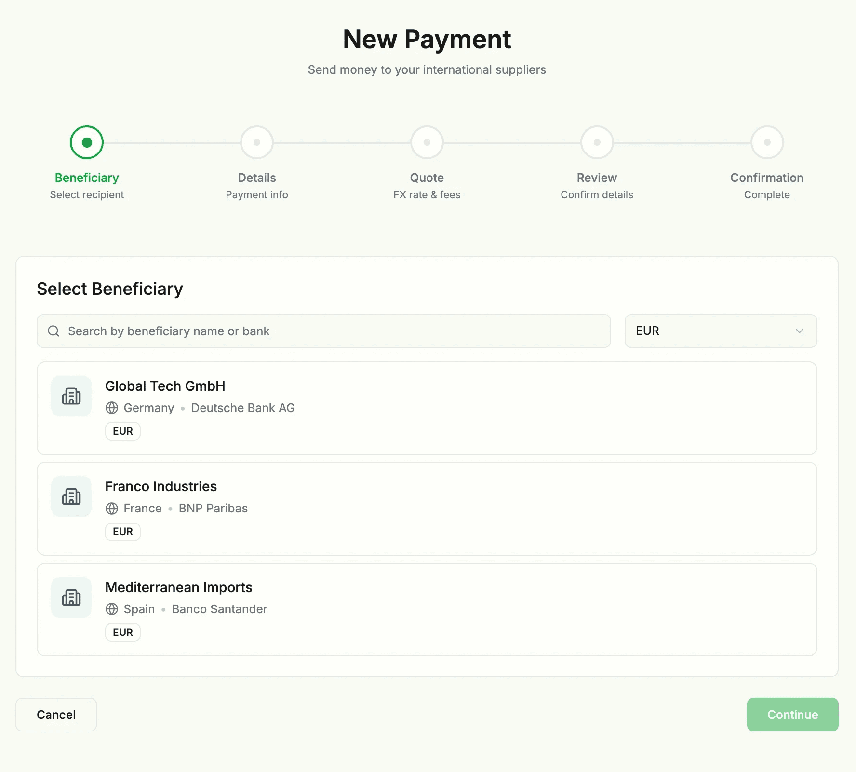Click the Cancel button
This screenshot has width=856, height=772.
click(56, 715)
